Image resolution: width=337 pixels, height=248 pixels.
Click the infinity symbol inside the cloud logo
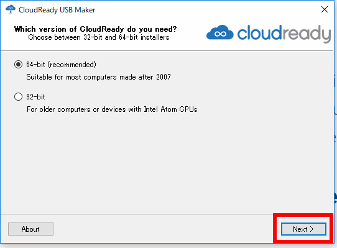click(220, 34)
